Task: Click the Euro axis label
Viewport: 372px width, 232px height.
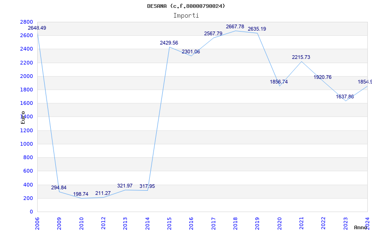Action: click(23, 117)
